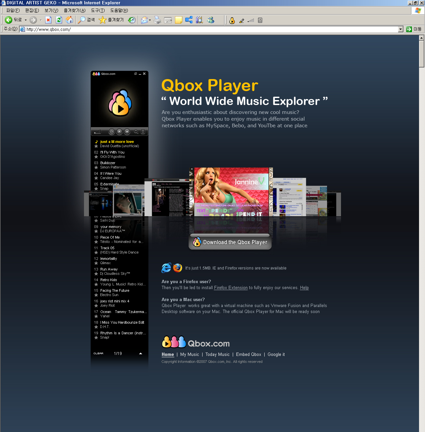Print the page with printer icon
425x432 pixels.
click(x=157, y=20)
